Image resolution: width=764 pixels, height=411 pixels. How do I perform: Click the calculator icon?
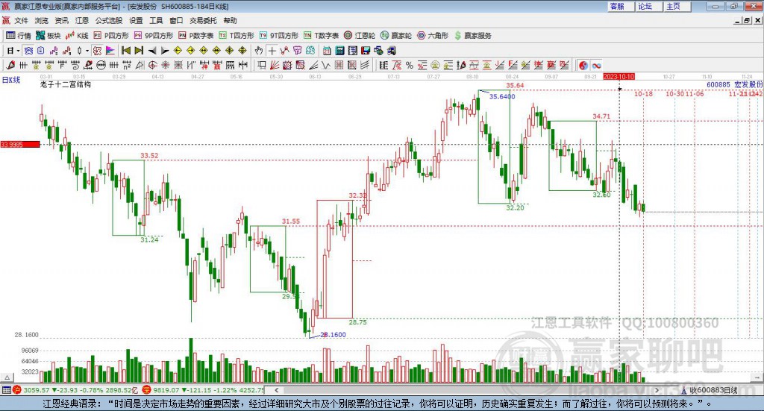tap(340, 51)
